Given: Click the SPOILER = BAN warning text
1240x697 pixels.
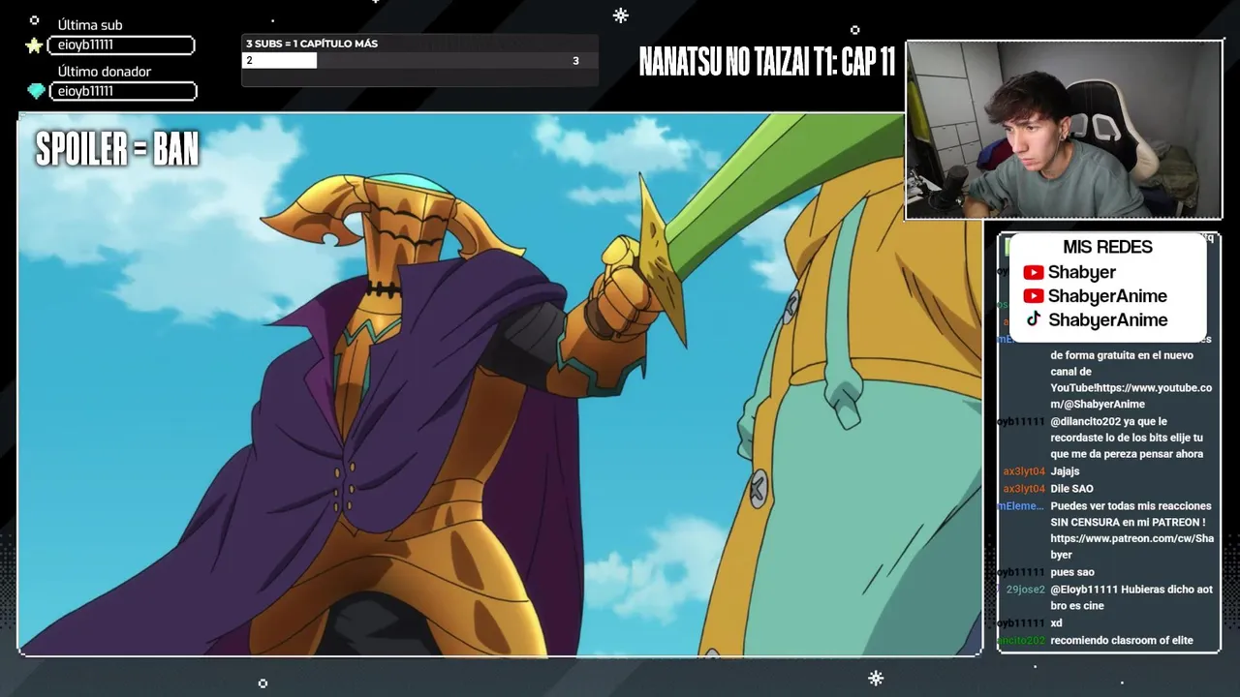Looking at the screenshot, I should point(117,149).
